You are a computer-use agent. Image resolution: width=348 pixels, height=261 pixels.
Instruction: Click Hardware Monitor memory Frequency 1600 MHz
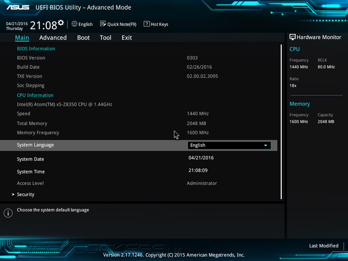tap(299, 122)
